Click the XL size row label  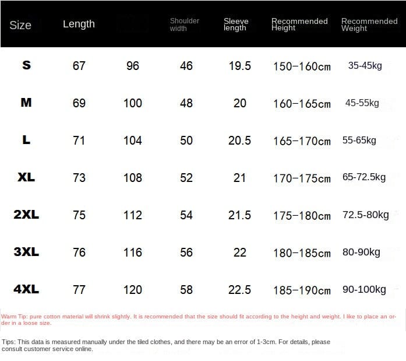26,177
